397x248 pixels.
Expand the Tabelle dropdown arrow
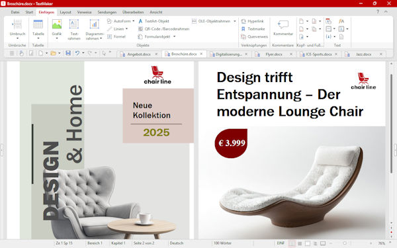pos(38,38)
